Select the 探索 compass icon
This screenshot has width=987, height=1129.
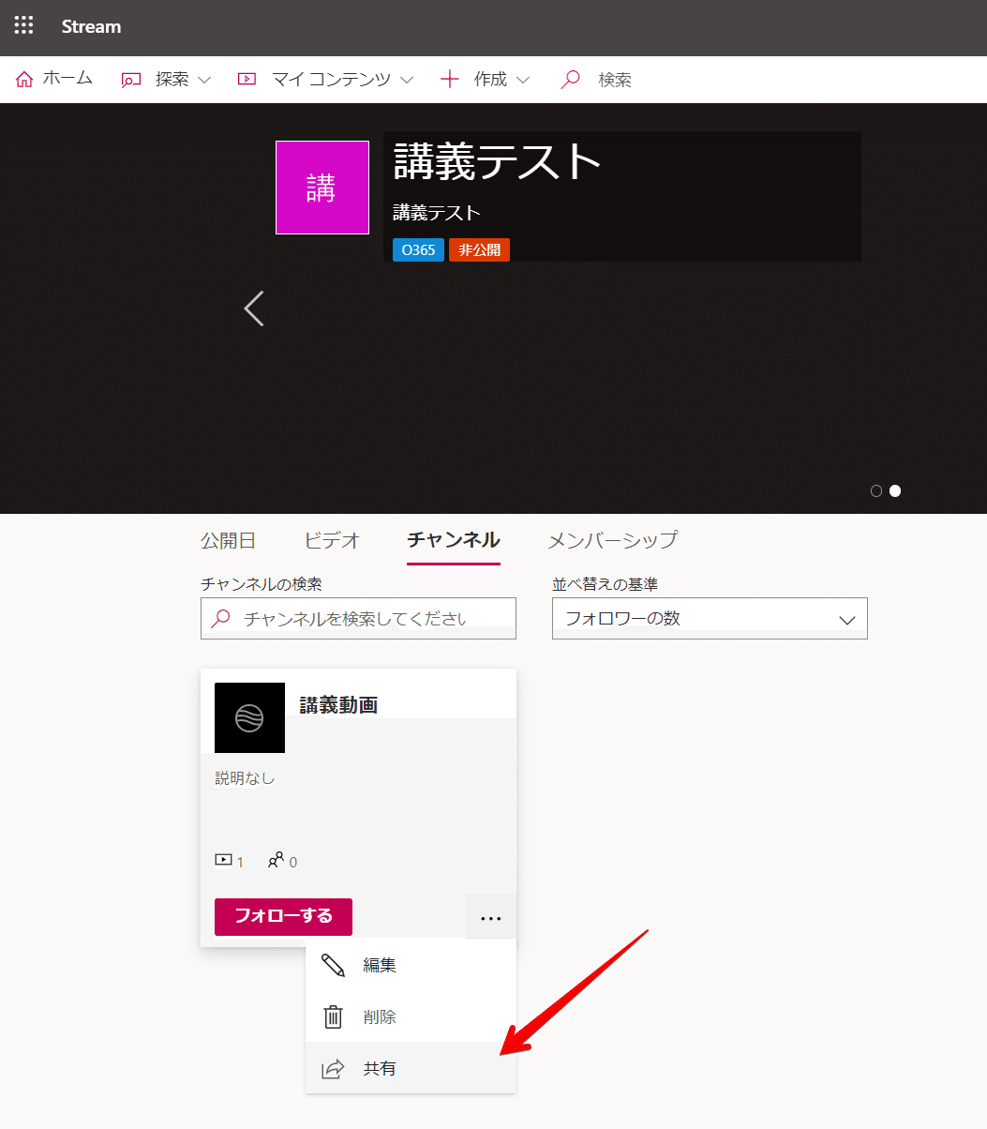[131, 80]
